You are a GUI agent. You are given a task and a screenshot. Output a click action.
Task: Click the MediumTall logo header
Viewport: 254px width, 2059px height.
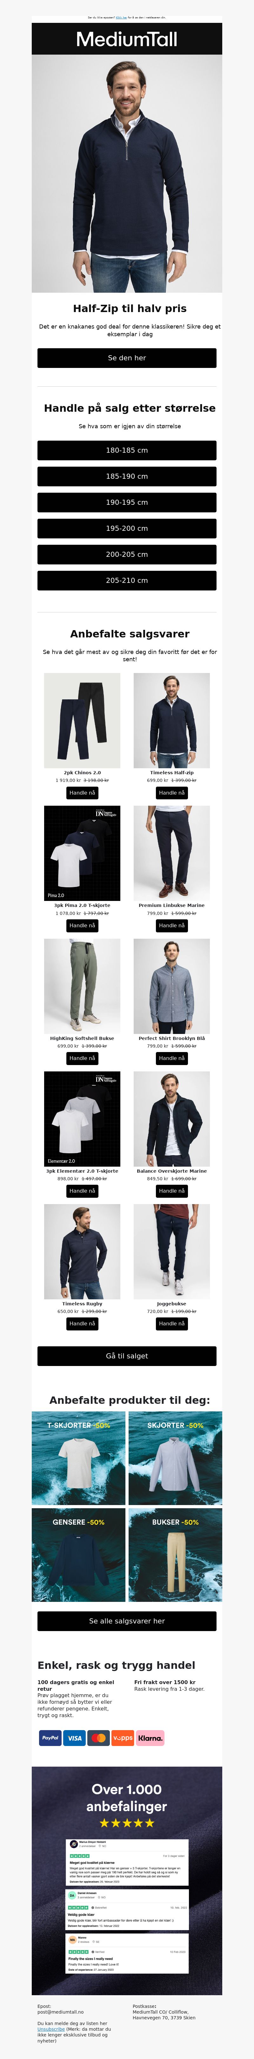coord(127,39)
